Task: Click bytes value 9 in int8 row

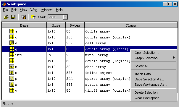Action: pyautogui.click(x=67, y=55)
